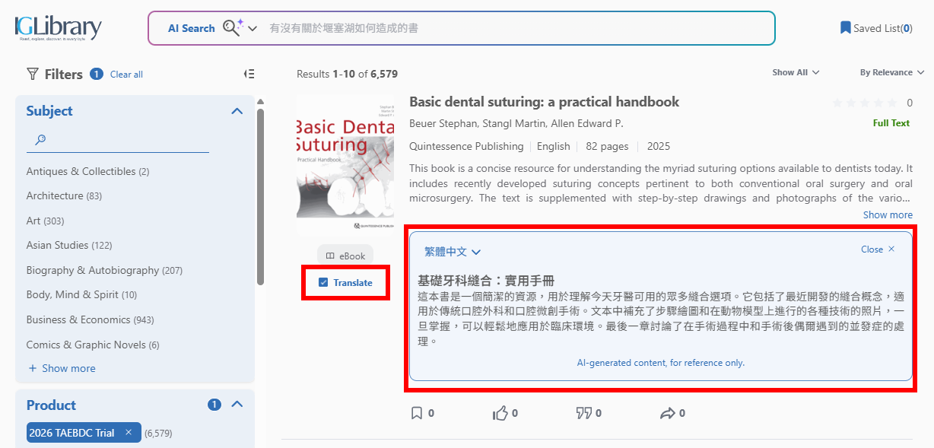The image size is (934, 448).
Task: Open the By Relevance sort dropdown
Action: click(x=891, y=73)
